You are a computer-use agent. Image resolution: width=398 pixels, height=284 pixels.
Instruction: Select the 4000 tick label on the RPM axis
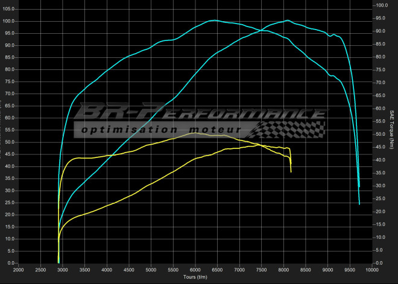[x=107, y=270]
